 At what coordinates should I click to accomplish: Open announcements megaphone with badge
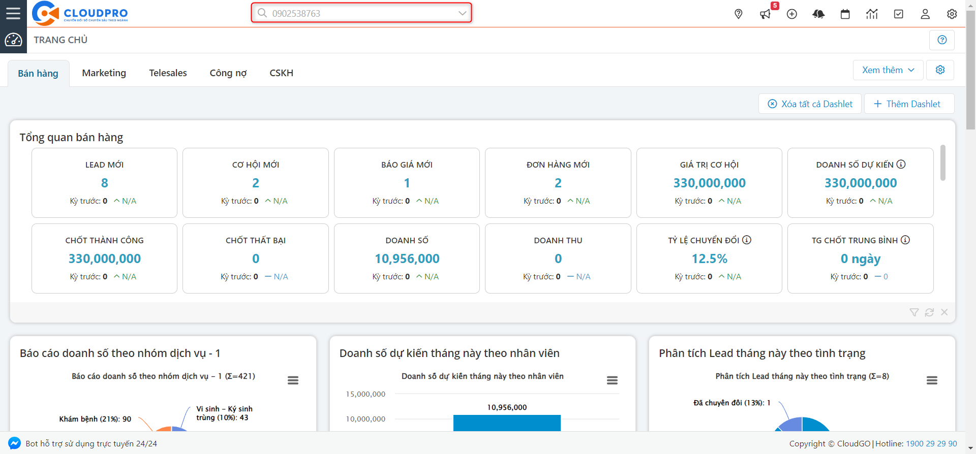pos(766,14)
